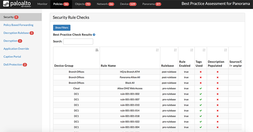Click red X in Description Populated for Block All

[218, 83]
